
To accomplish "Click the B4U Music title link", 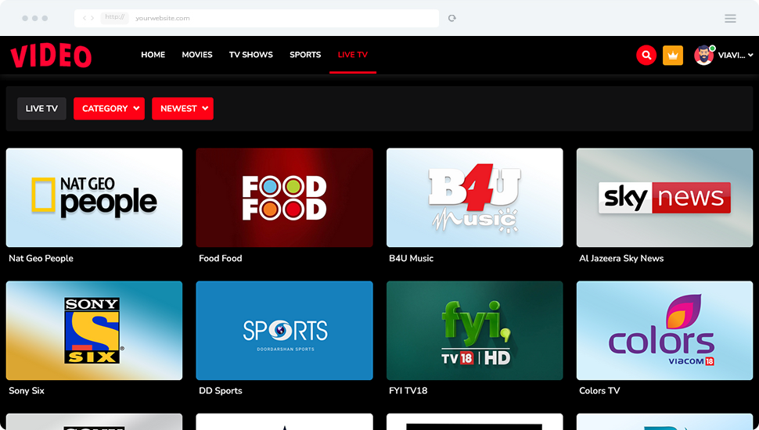I will pyautogui.click(x=411, y=258).
